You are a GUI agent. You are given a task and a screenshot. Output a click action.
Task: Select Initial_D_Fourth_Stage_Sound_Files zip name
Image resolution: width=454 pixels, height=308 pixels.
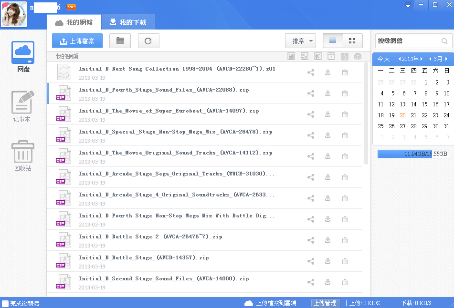164,90
